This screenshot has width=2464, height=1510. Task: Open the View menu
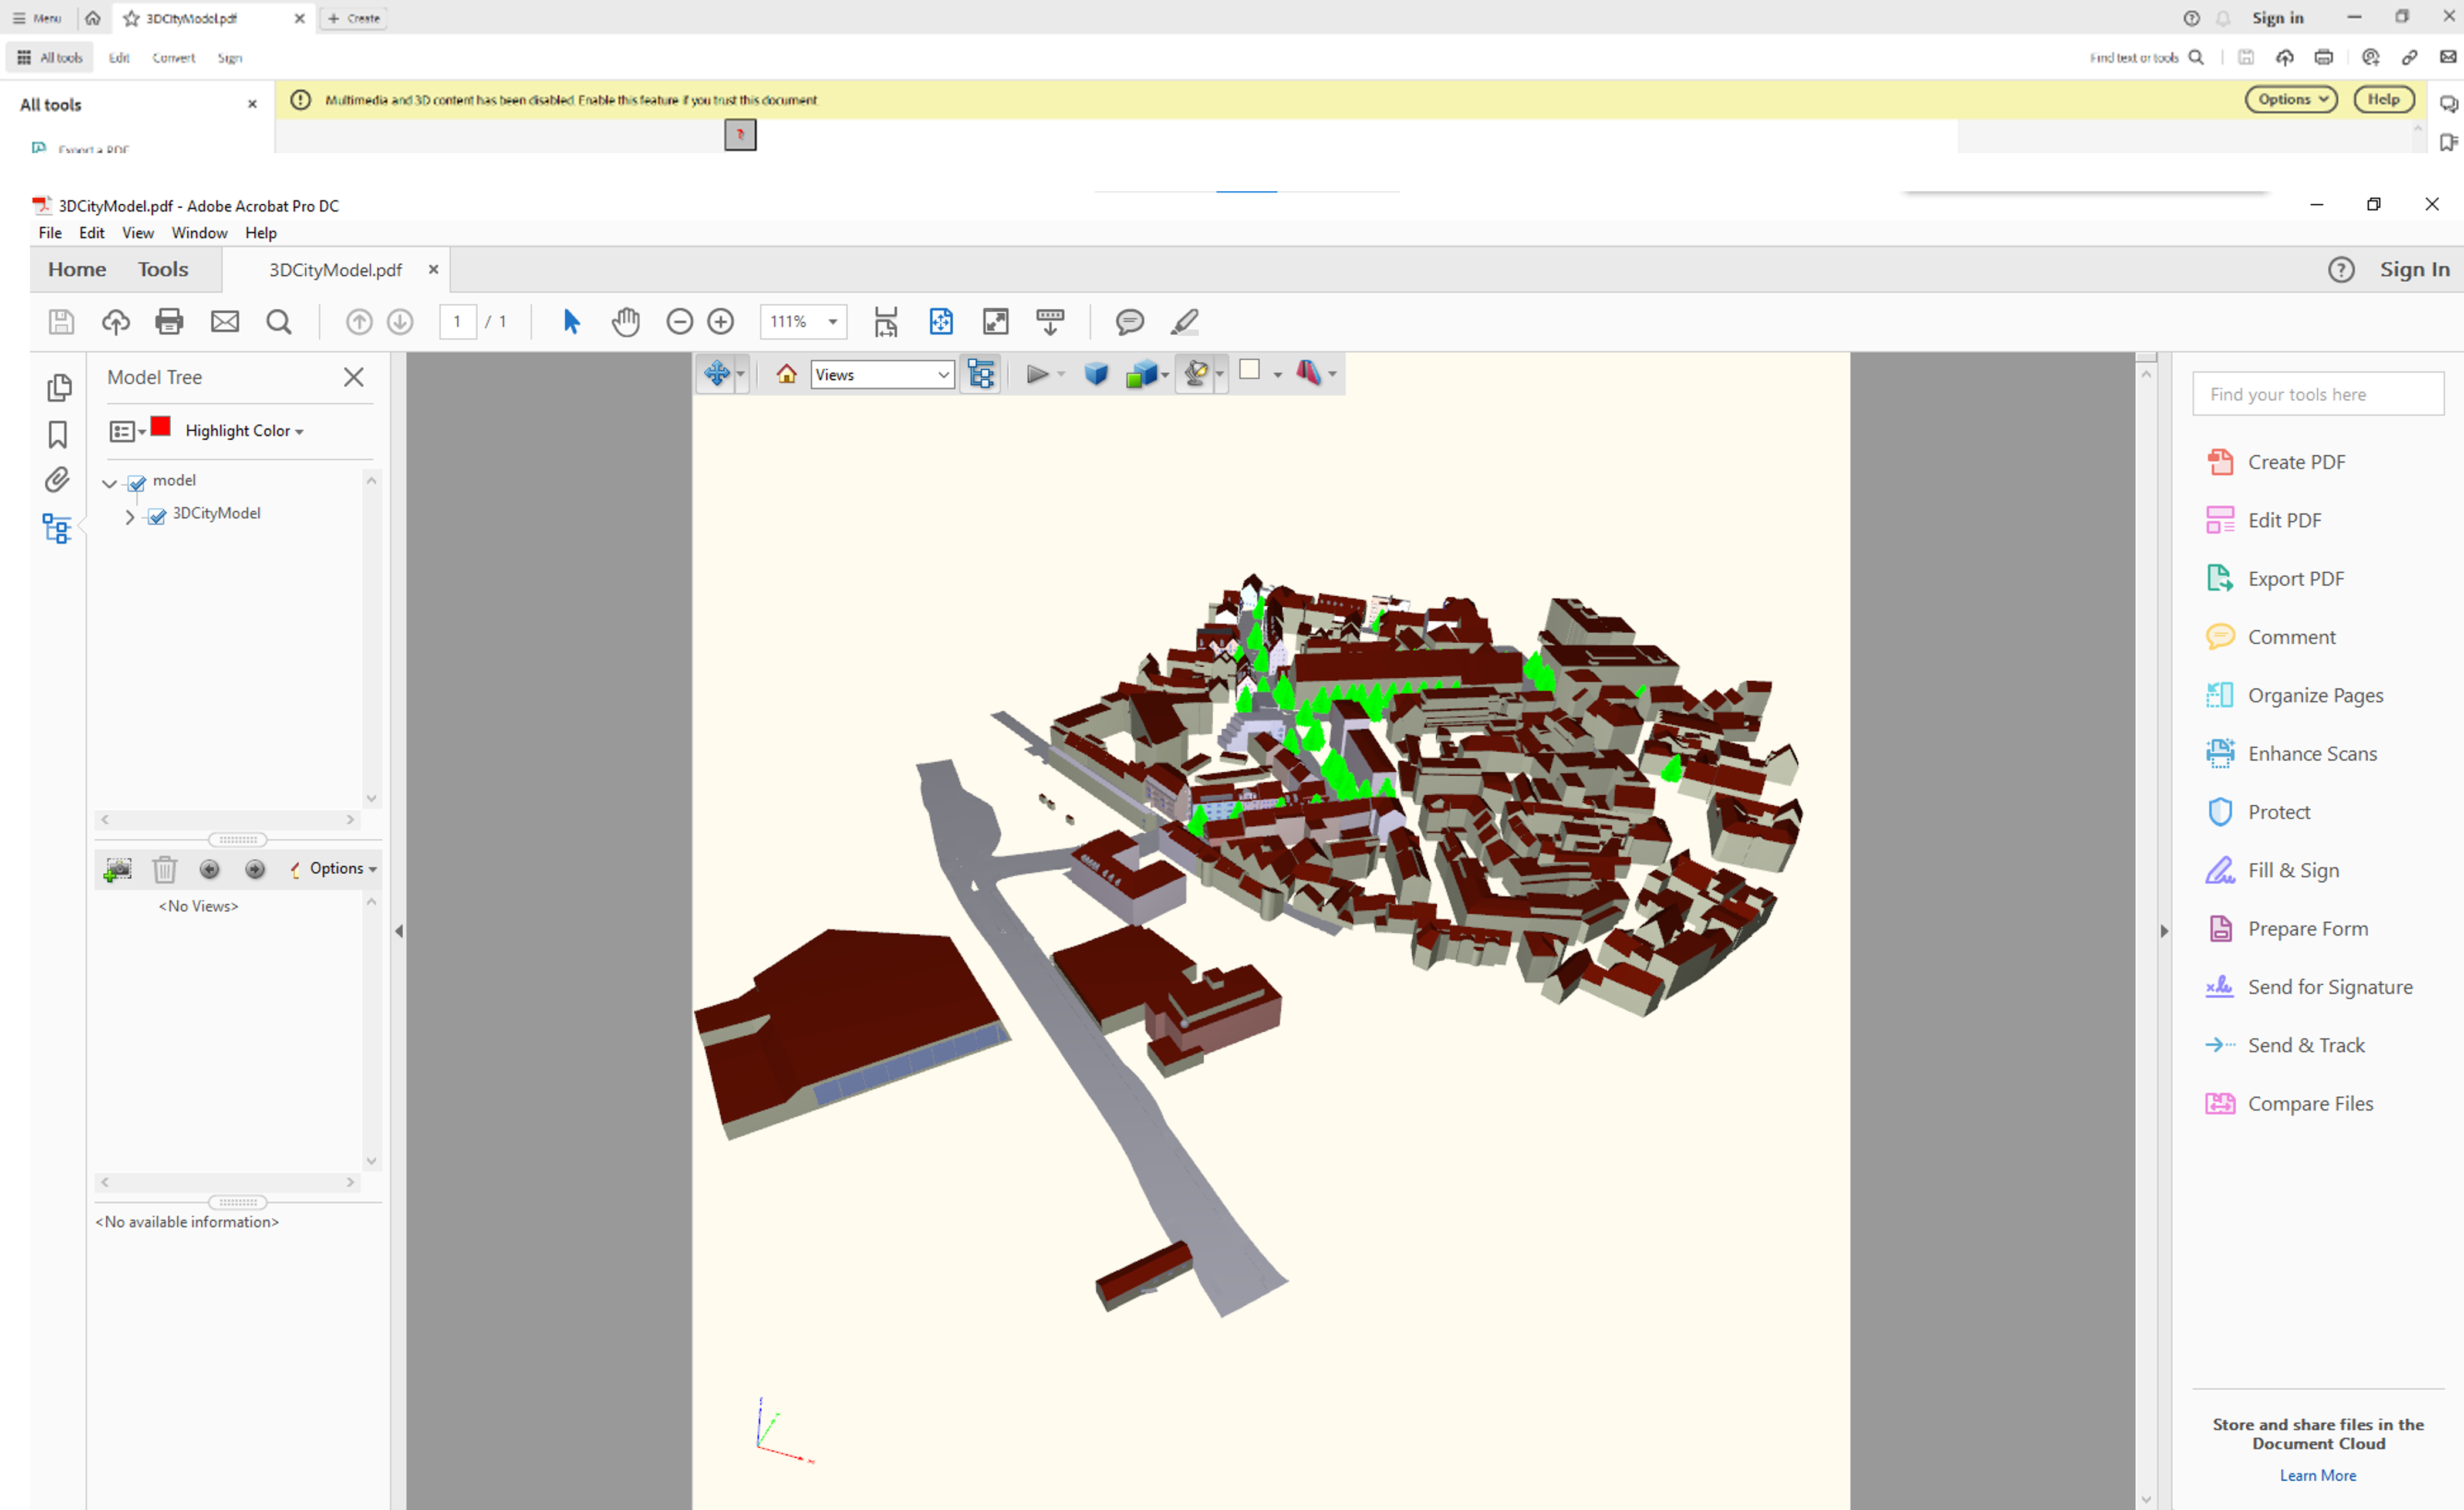138,232
